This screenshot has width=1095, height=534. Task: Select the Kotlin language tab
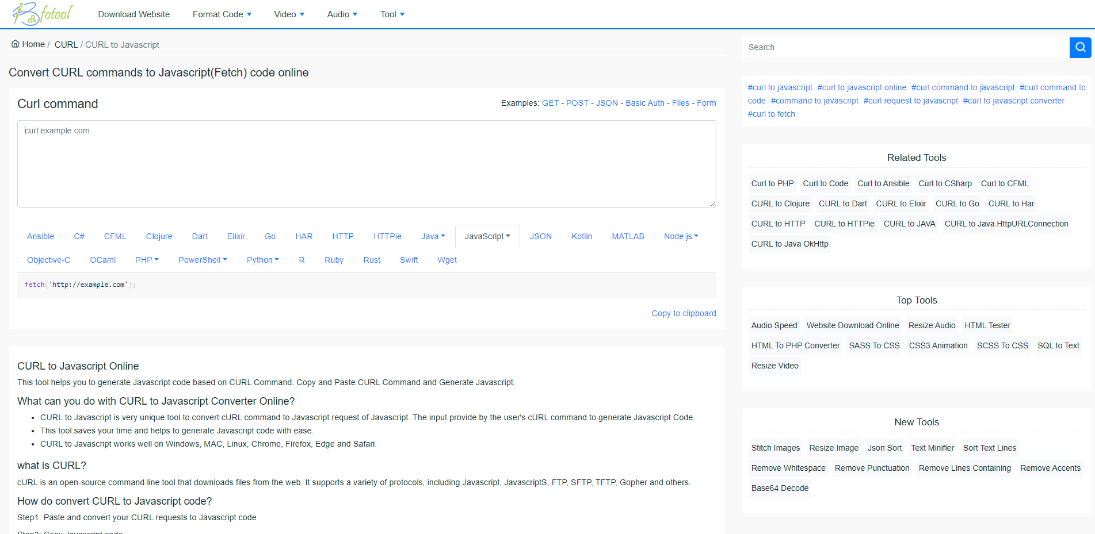point(582,236)
